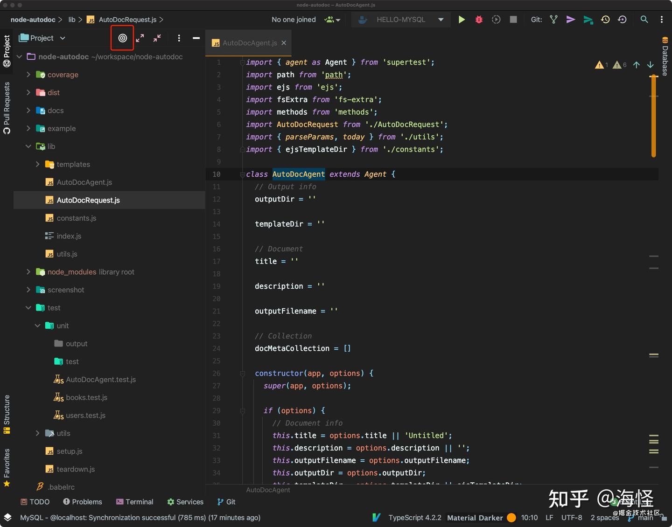This screenshot has width=672, height=527.
Task: Click the orange error stripe scrollbar in editor
Action: pos(653,117)
